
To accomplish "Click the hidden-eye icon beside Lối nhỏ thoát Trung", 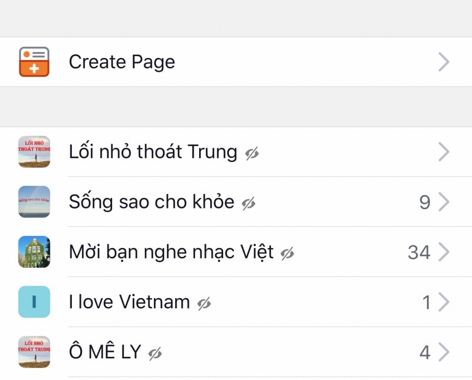I will tap(252, 154).
